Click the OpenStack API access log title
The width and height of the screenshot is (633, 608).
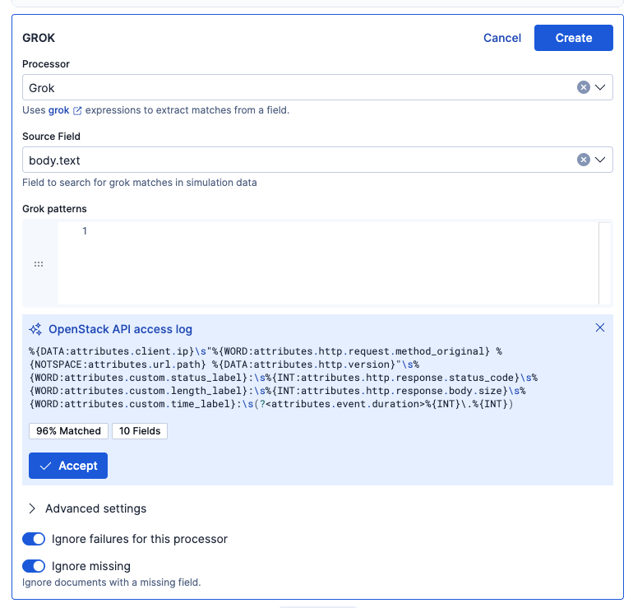[x=120, y=329]
